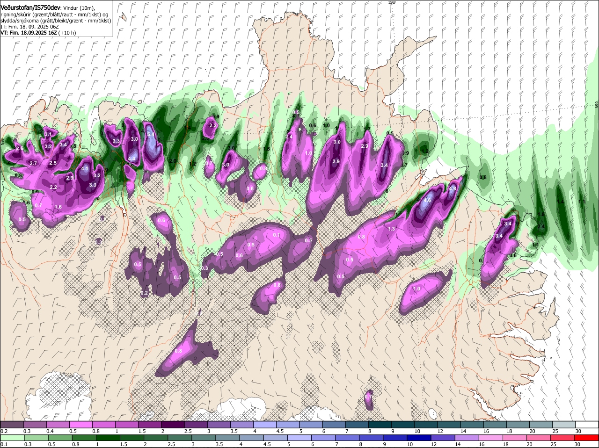Select the dark teal 8–9 upper legend swatch
Image resolution: width=599 pixels, height=448 pixels.
(380, 424)
